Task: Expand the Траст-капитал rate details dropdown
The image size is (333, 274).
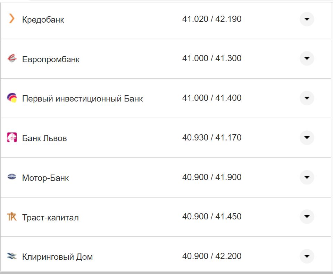Action: pyautogui.click(x=307, y=217)
